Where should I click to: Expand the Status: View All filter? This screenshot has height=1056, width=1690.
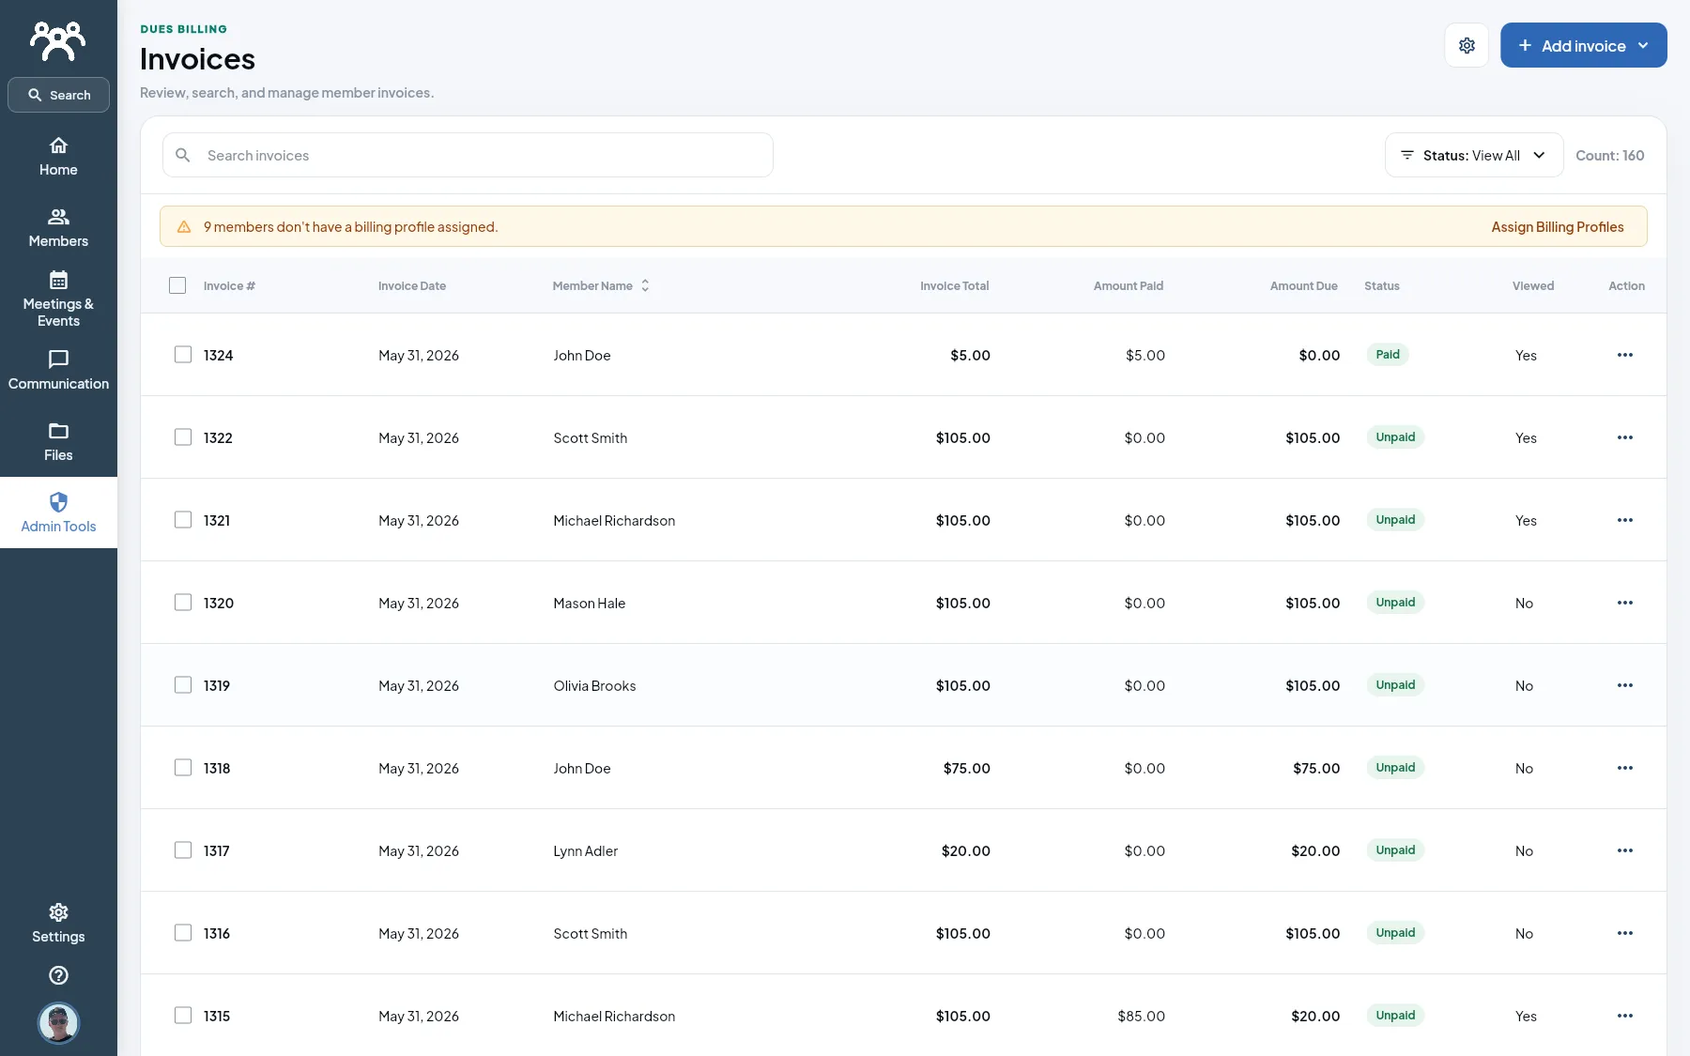point(1473,155)
